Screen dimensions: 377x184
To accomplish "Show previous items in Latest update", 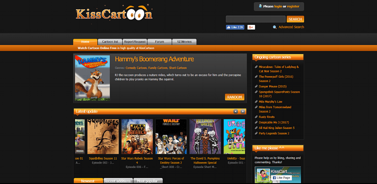I will point(236,111).
